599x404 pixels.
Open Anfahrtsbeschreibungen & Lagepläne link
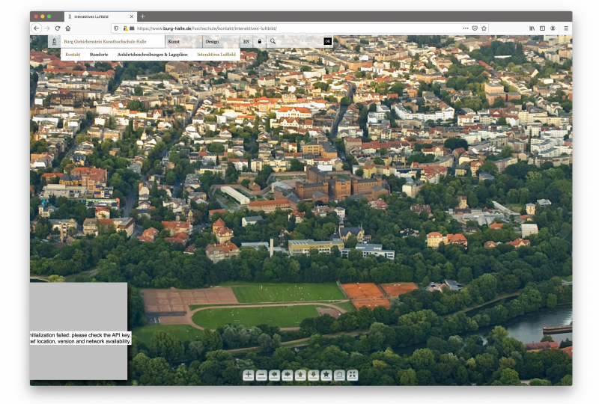152,55
